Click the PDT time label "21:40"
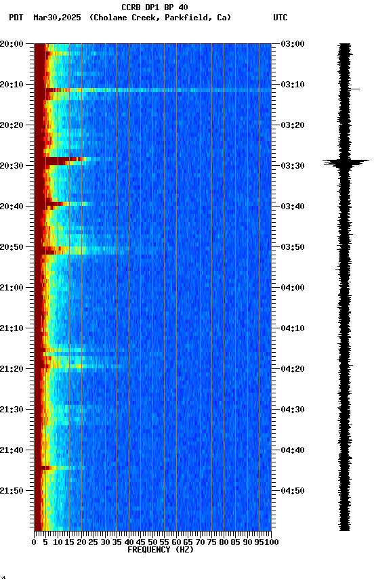 [x=12, y=450]
